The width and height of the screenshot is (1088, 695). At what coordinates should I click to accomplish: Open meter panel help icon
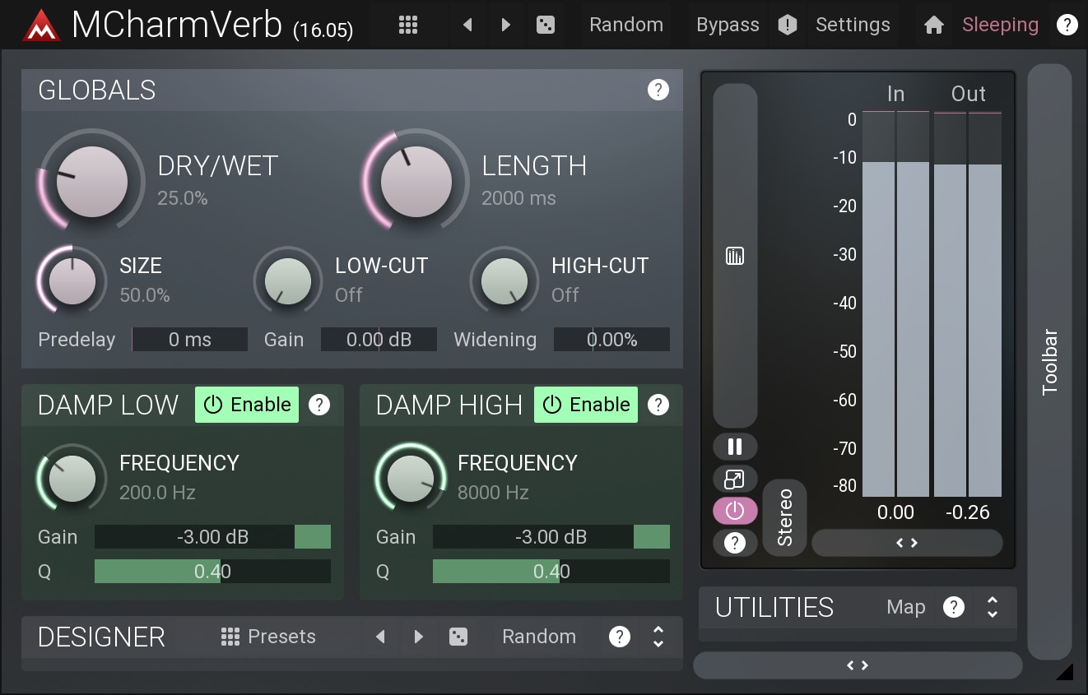coord(735,543)
